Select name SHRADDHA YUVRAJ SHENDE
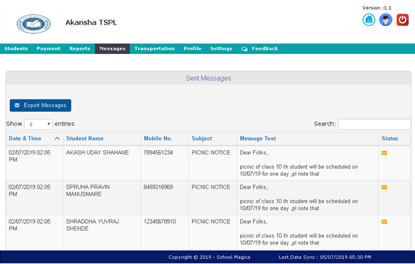Screen dimensions: 415x264 tap(93, 225)
